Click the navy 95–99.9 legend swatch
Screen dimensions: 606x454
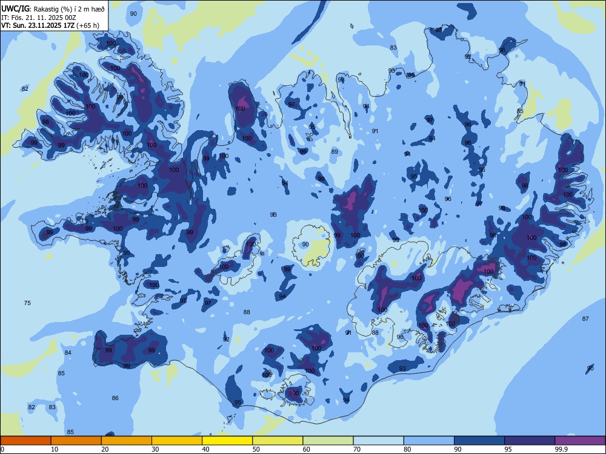[530, 441]
